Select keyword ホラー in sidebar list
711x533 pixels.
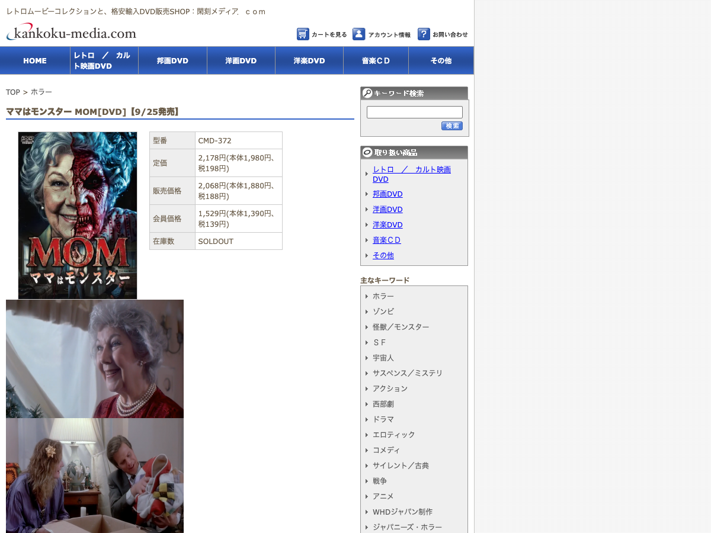click(x=383, y=296)
